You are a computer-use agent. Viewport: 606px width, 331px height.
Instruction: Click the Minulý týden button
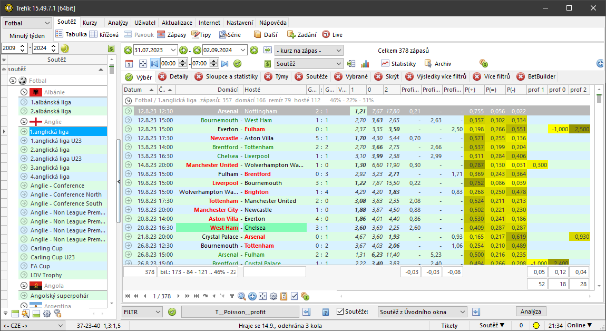[x=27, y=35]
